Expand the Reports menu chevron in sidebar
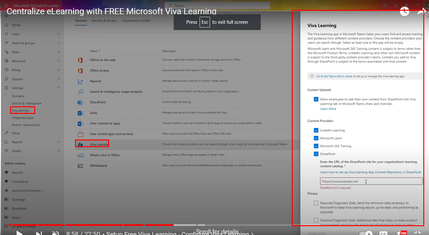429x235 pixels. click(x=59, y=142)
